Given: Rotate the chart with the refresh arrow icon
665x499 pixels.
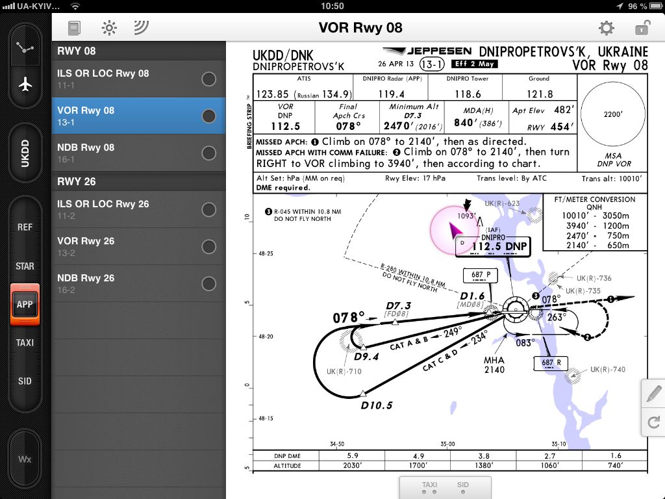Looking at the screenshot, I should 653,422.
